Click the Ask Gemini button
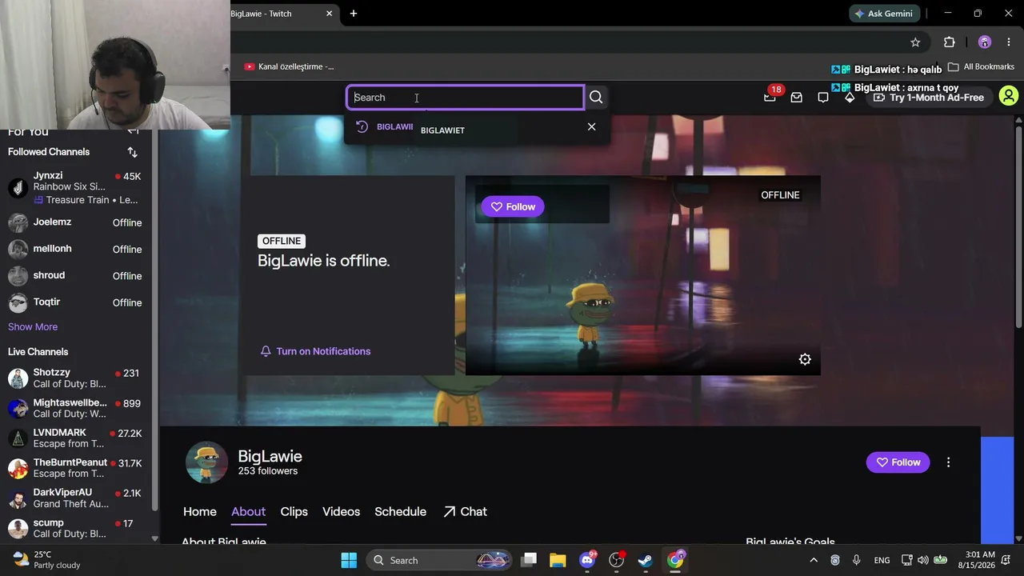The image size is (1024, 576). (883, 14)
